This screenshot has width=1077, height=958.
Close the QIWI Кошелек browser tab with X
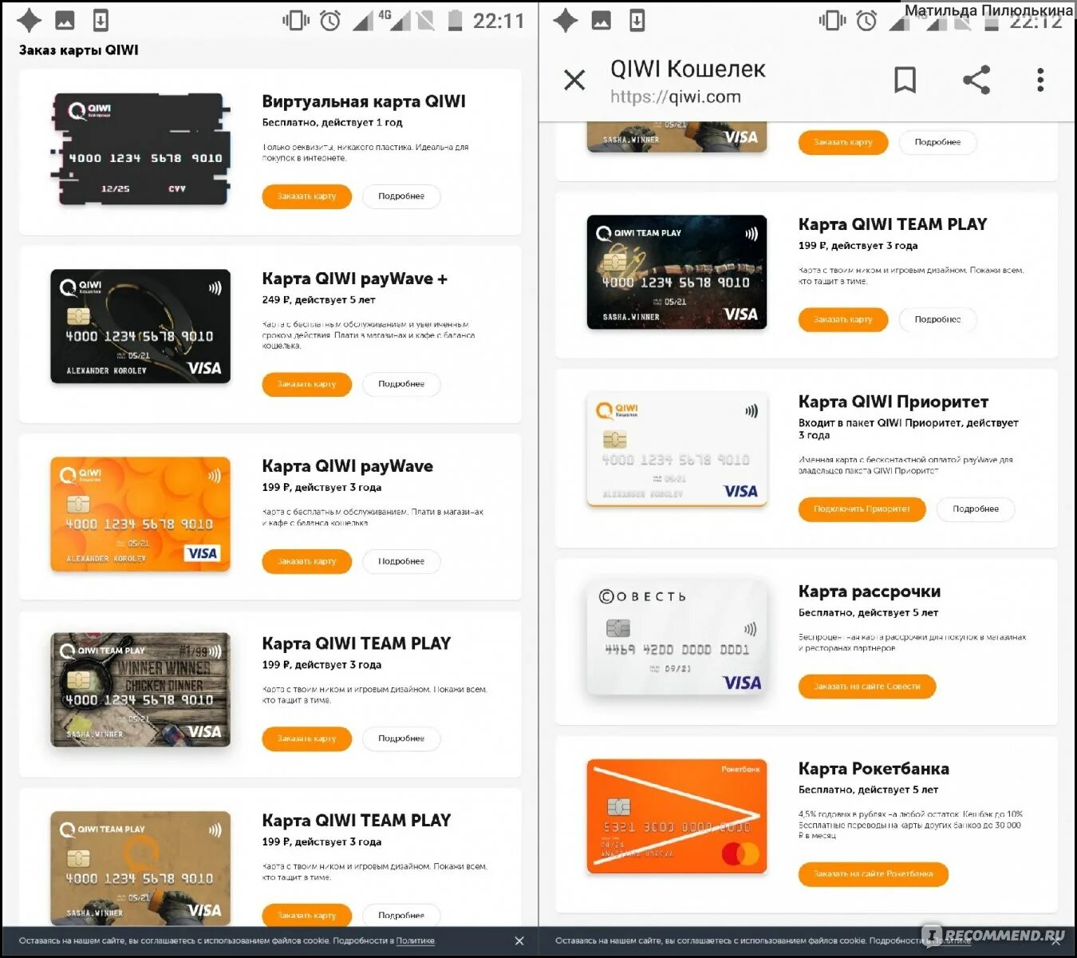[574, 80]
